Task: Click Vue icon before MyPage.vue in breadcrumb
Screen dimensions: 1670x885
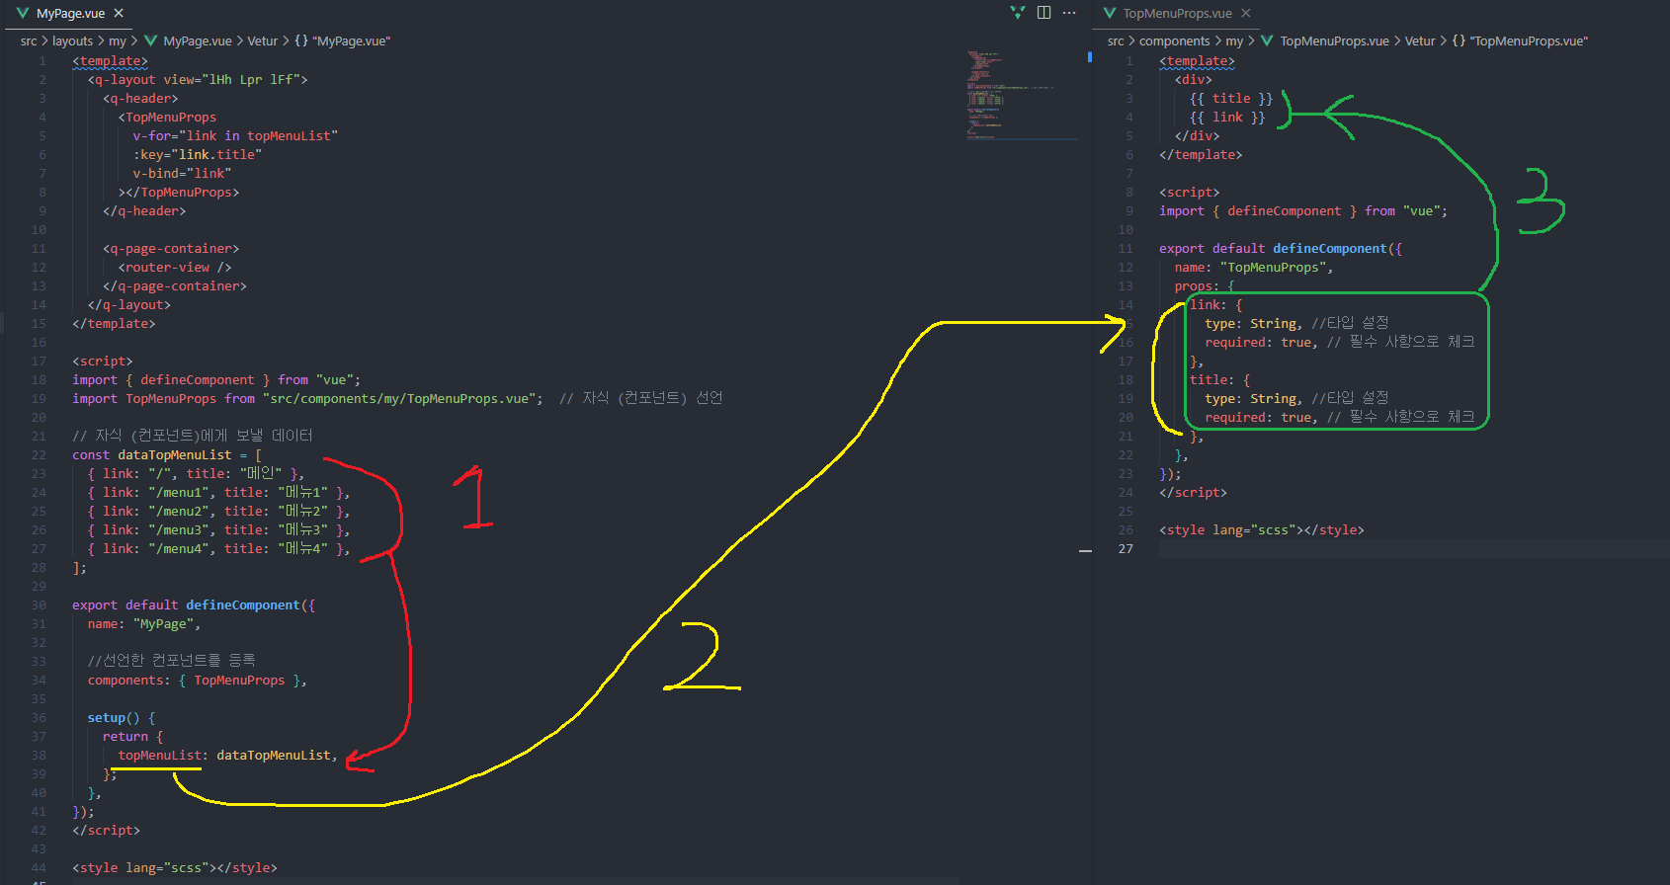Action: click(151, 40)
